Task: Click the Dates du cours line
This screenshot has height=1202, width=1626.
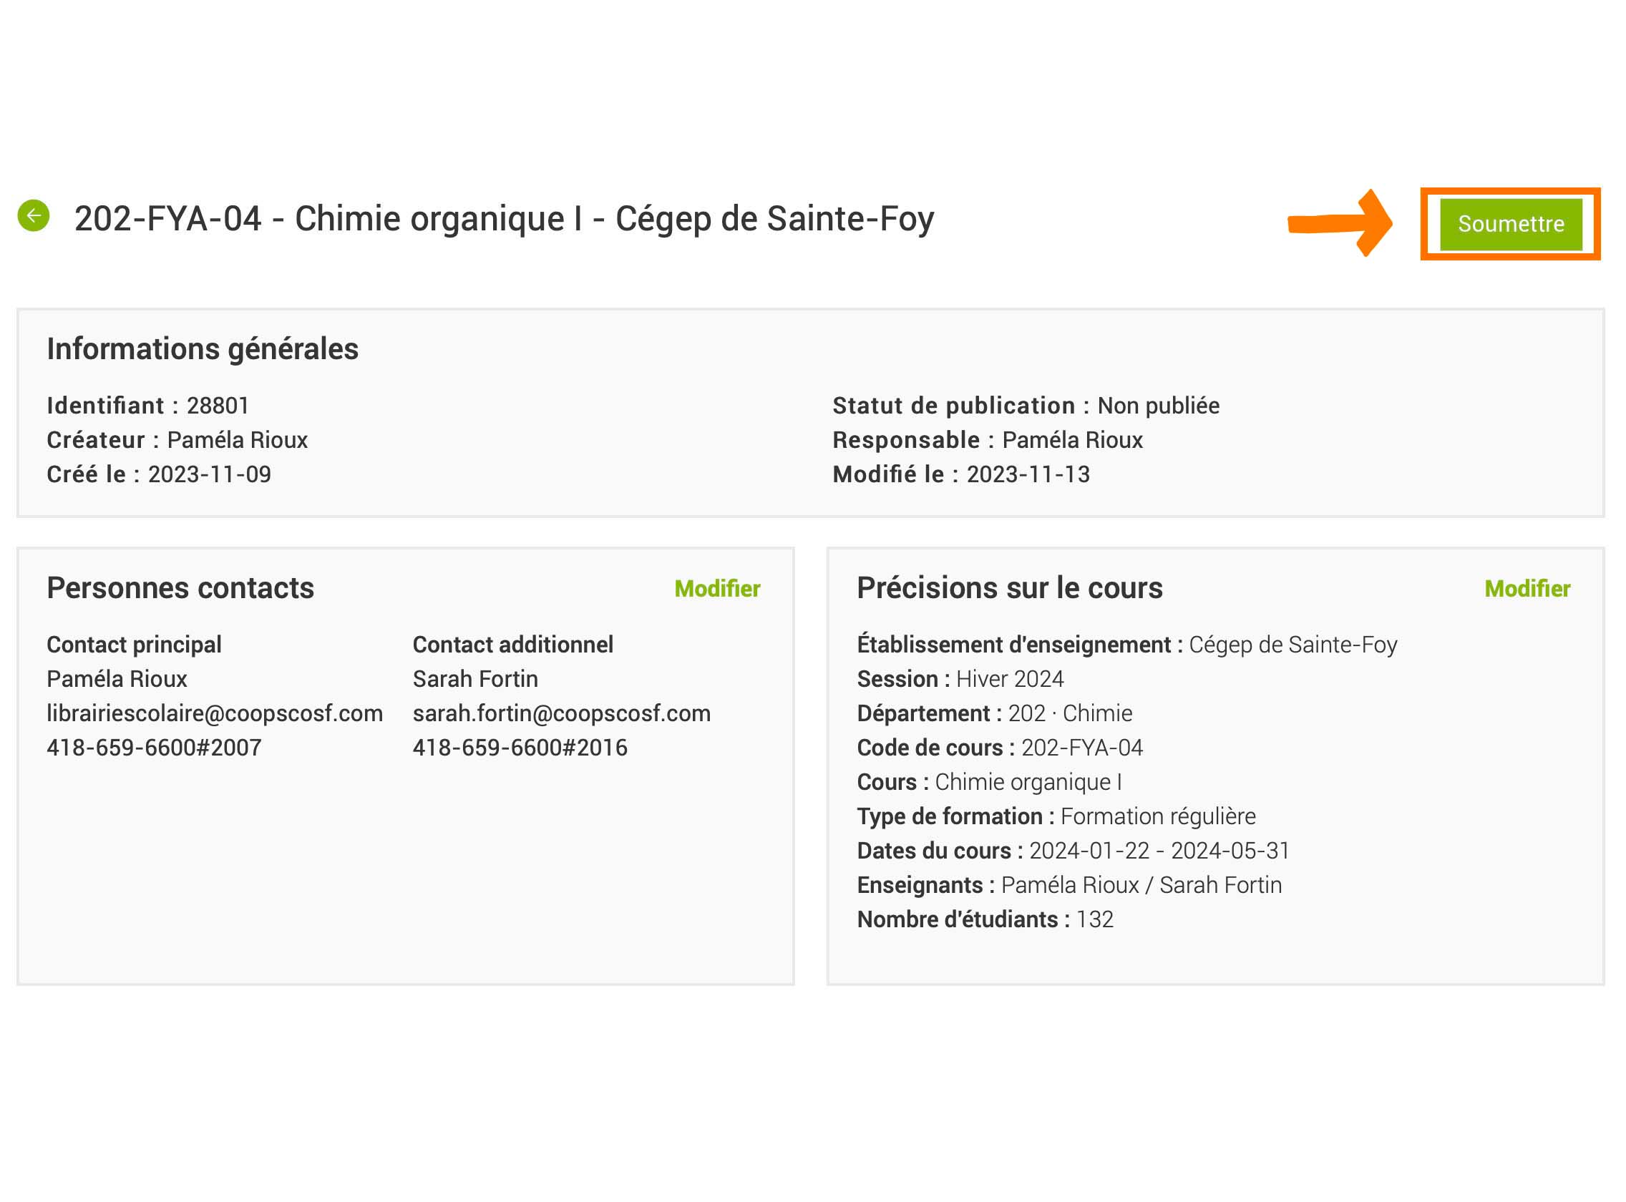Action: pos(1073,851)
